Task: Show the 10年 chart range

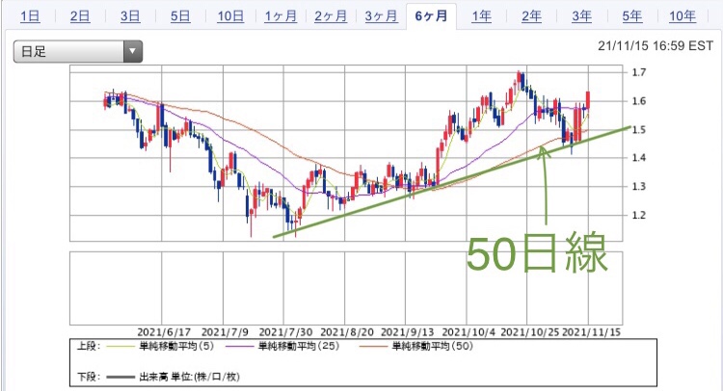Action: [x=683, y=16]
